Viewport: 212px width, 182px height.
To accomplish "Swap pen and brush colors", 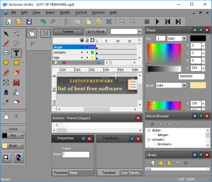I will point(18,158).
